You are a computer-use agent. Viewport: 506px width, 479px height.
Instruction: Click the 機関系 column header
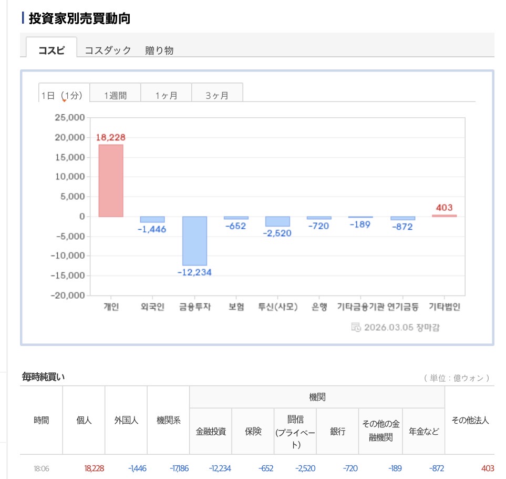(x=168, y=420)
